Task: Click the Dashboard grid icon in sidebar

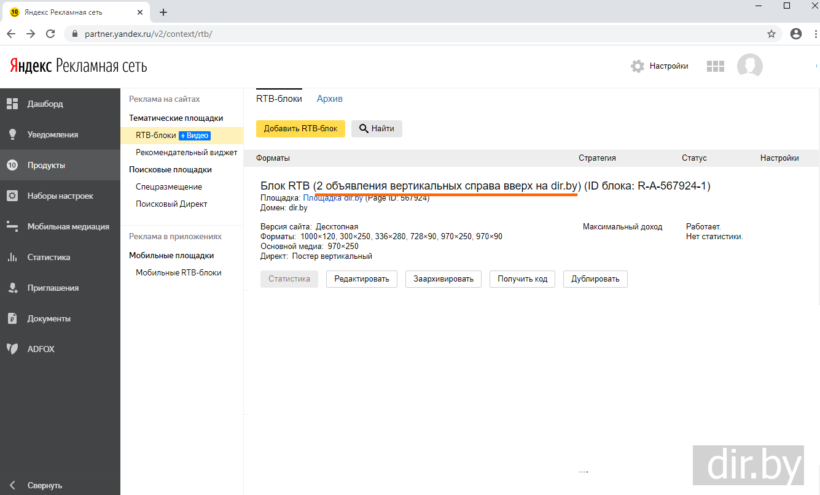Action: tap(12, 104)
